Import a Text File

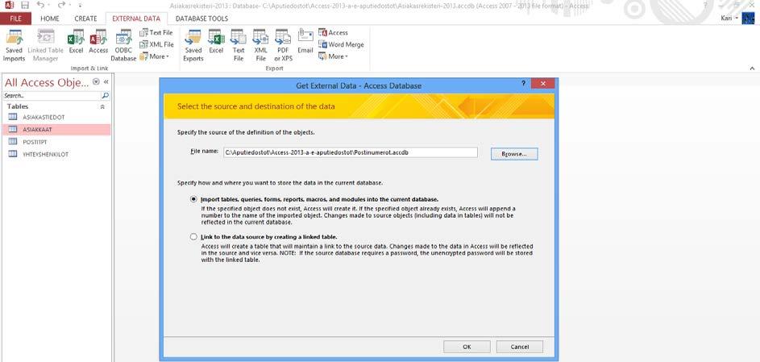point(156,32)
